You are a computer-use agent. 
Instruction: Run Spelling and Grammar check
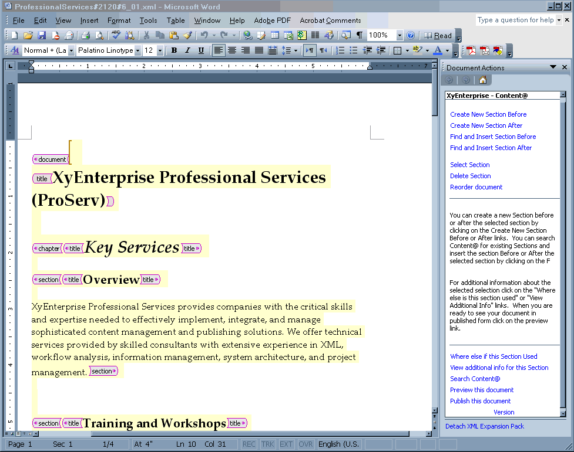116,35
